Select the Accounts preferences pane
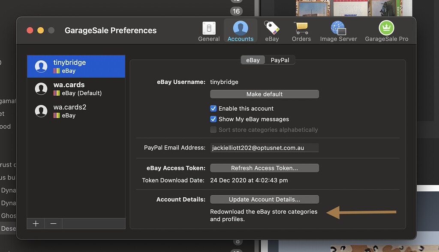 click(241, 32)
